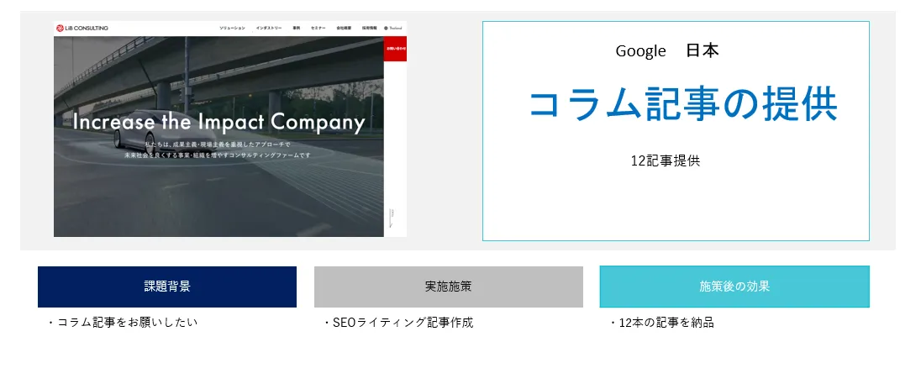
Task: Click the コンサルティングファームです tagline line
Action: coord(218,155)
